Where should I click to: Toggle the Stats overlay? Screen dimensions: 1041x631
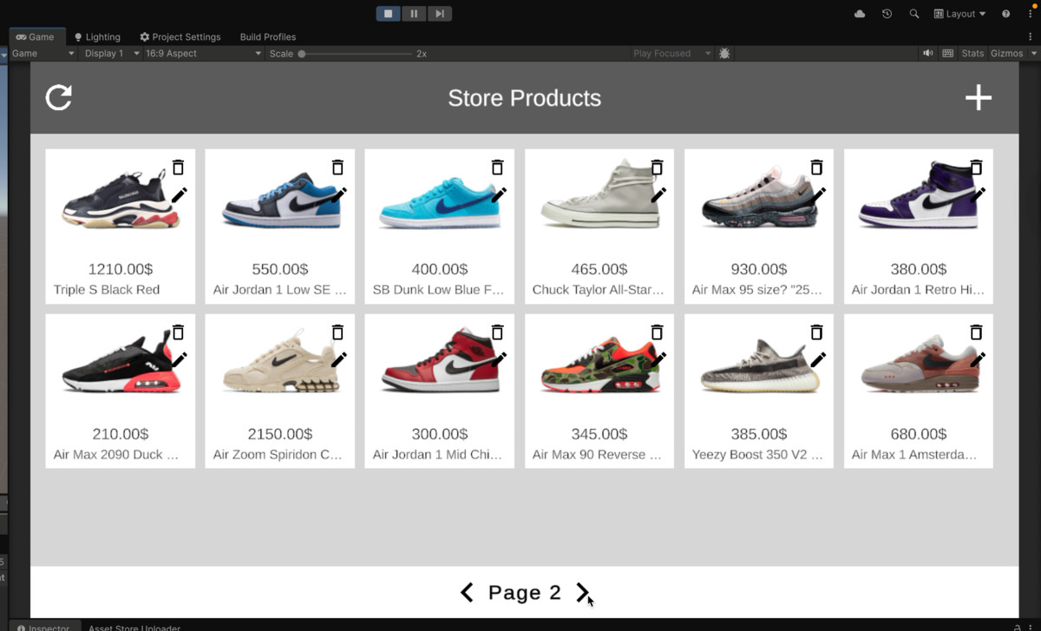coord(972,53)
